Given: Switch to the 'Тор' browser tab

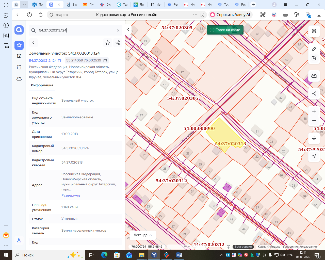Looking at the screenshot, I should point(223,5).
